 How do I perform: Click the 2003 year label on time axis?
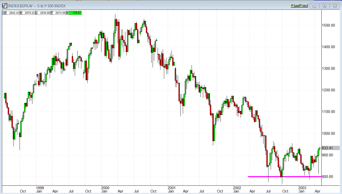302,187
